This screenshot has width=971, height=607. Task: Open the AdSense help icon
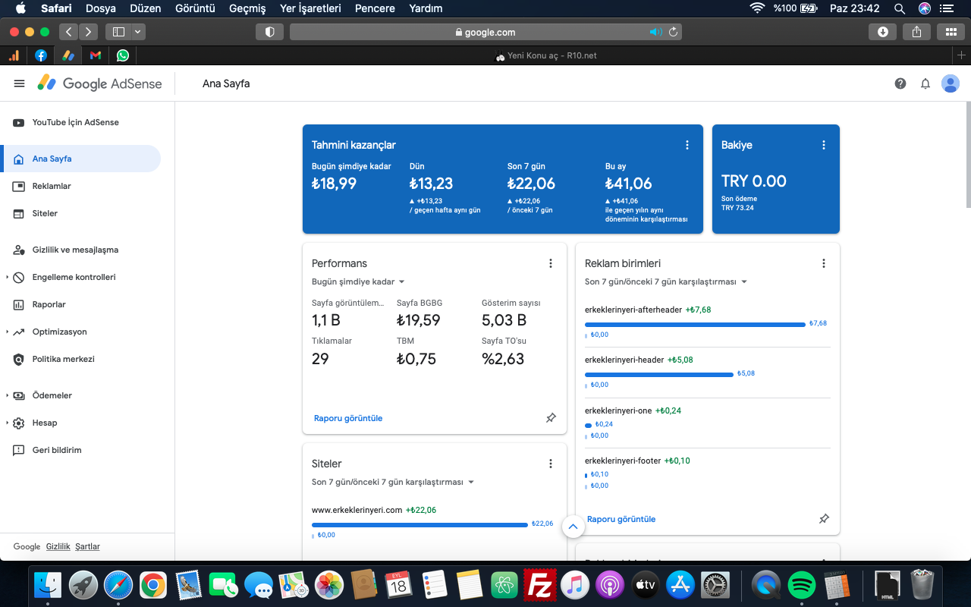click(900, 83)
